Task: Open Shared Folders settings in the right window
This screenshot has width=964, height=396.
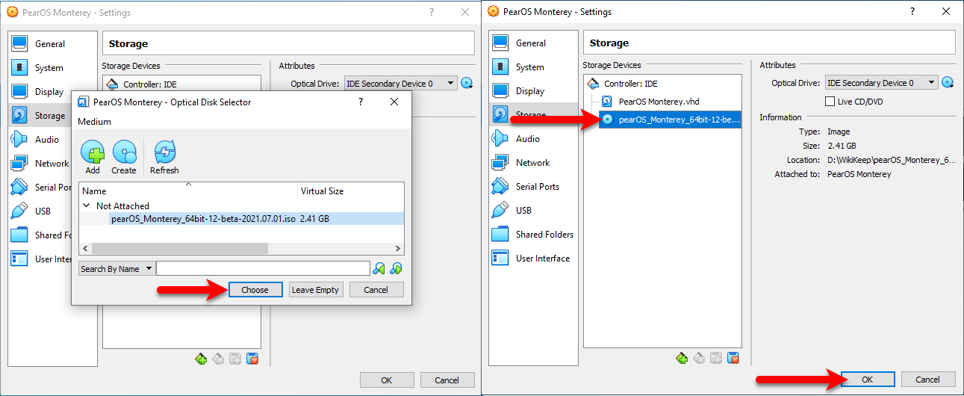Action: click(533, 235)
